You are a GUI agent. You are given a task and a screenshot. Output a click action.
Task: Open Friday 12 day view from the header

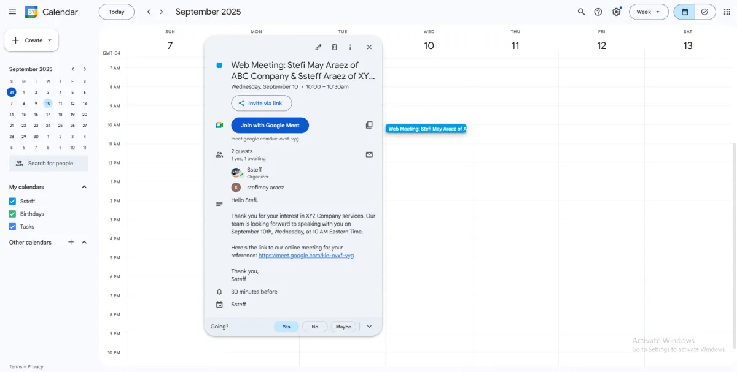[601, 45]
